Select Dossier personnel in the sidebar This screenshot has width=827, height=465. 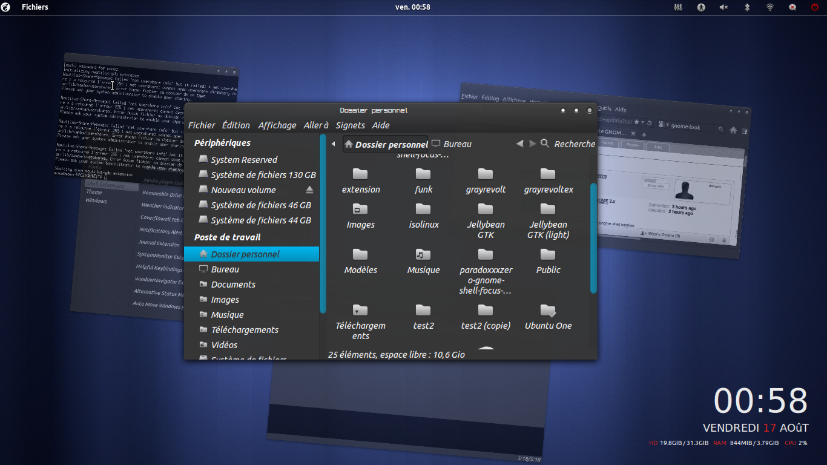tap(251, 254)
